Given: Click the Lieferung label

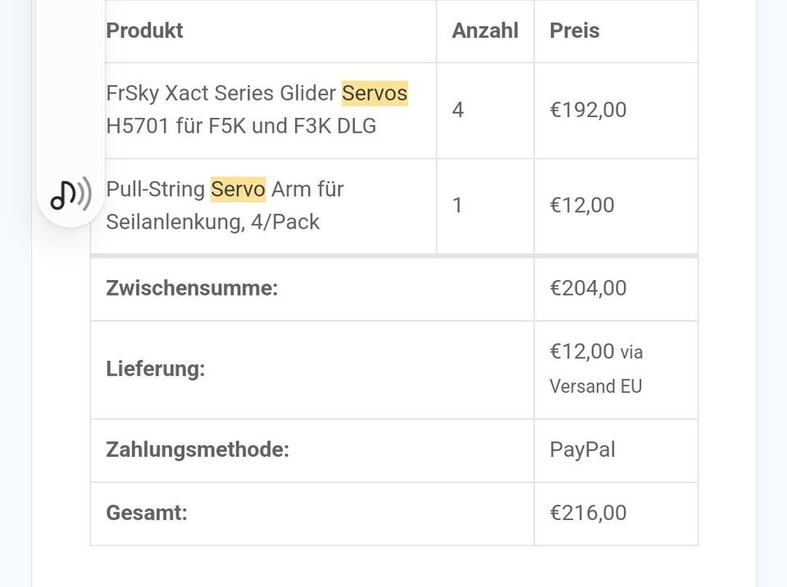Looking at the screenshot, I should click(156, 369).
